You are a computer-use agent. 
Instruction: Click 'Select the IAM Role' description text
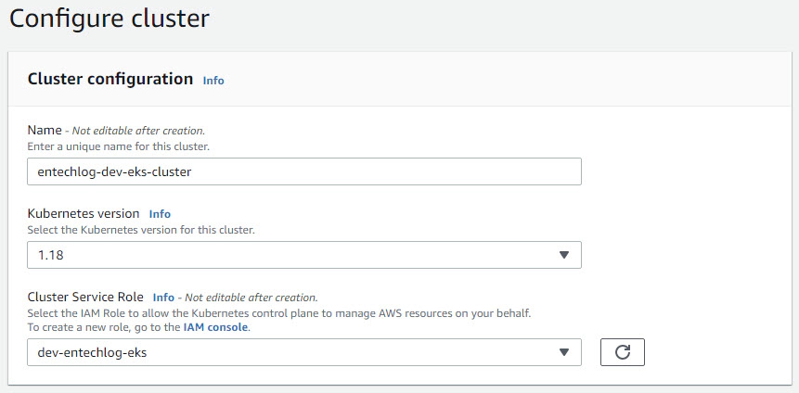pyautogui.click(x=279, y=313)
